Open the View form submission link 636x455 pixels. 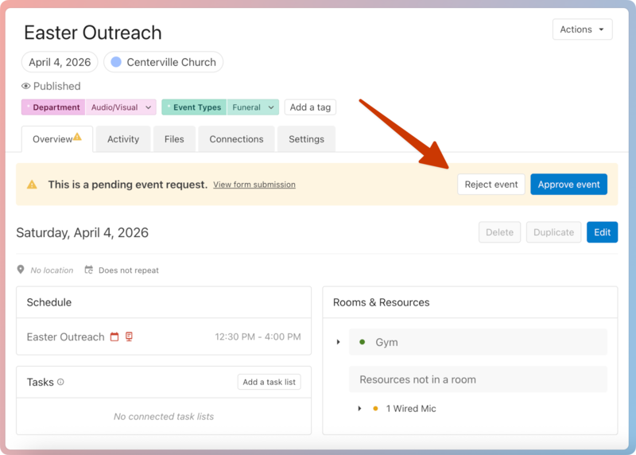pos(254,185)
